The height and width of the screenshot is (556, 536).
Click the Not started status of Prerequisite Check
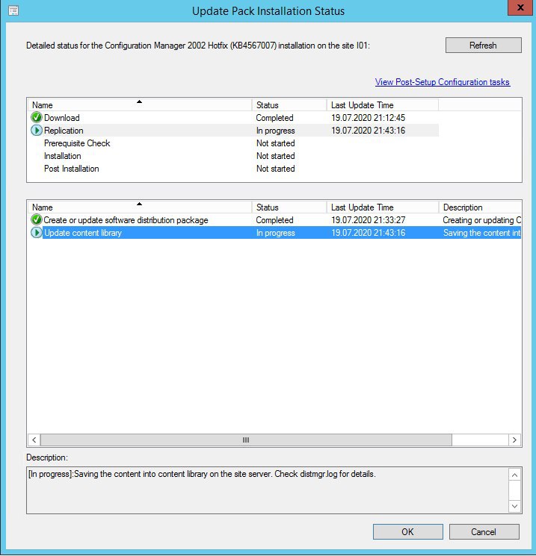pyautogui.click(x=276, y=143)
